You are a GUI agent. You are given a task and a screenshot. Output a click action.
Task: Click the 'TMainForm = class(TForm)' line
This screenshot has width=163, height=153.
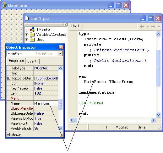point(114,39)
